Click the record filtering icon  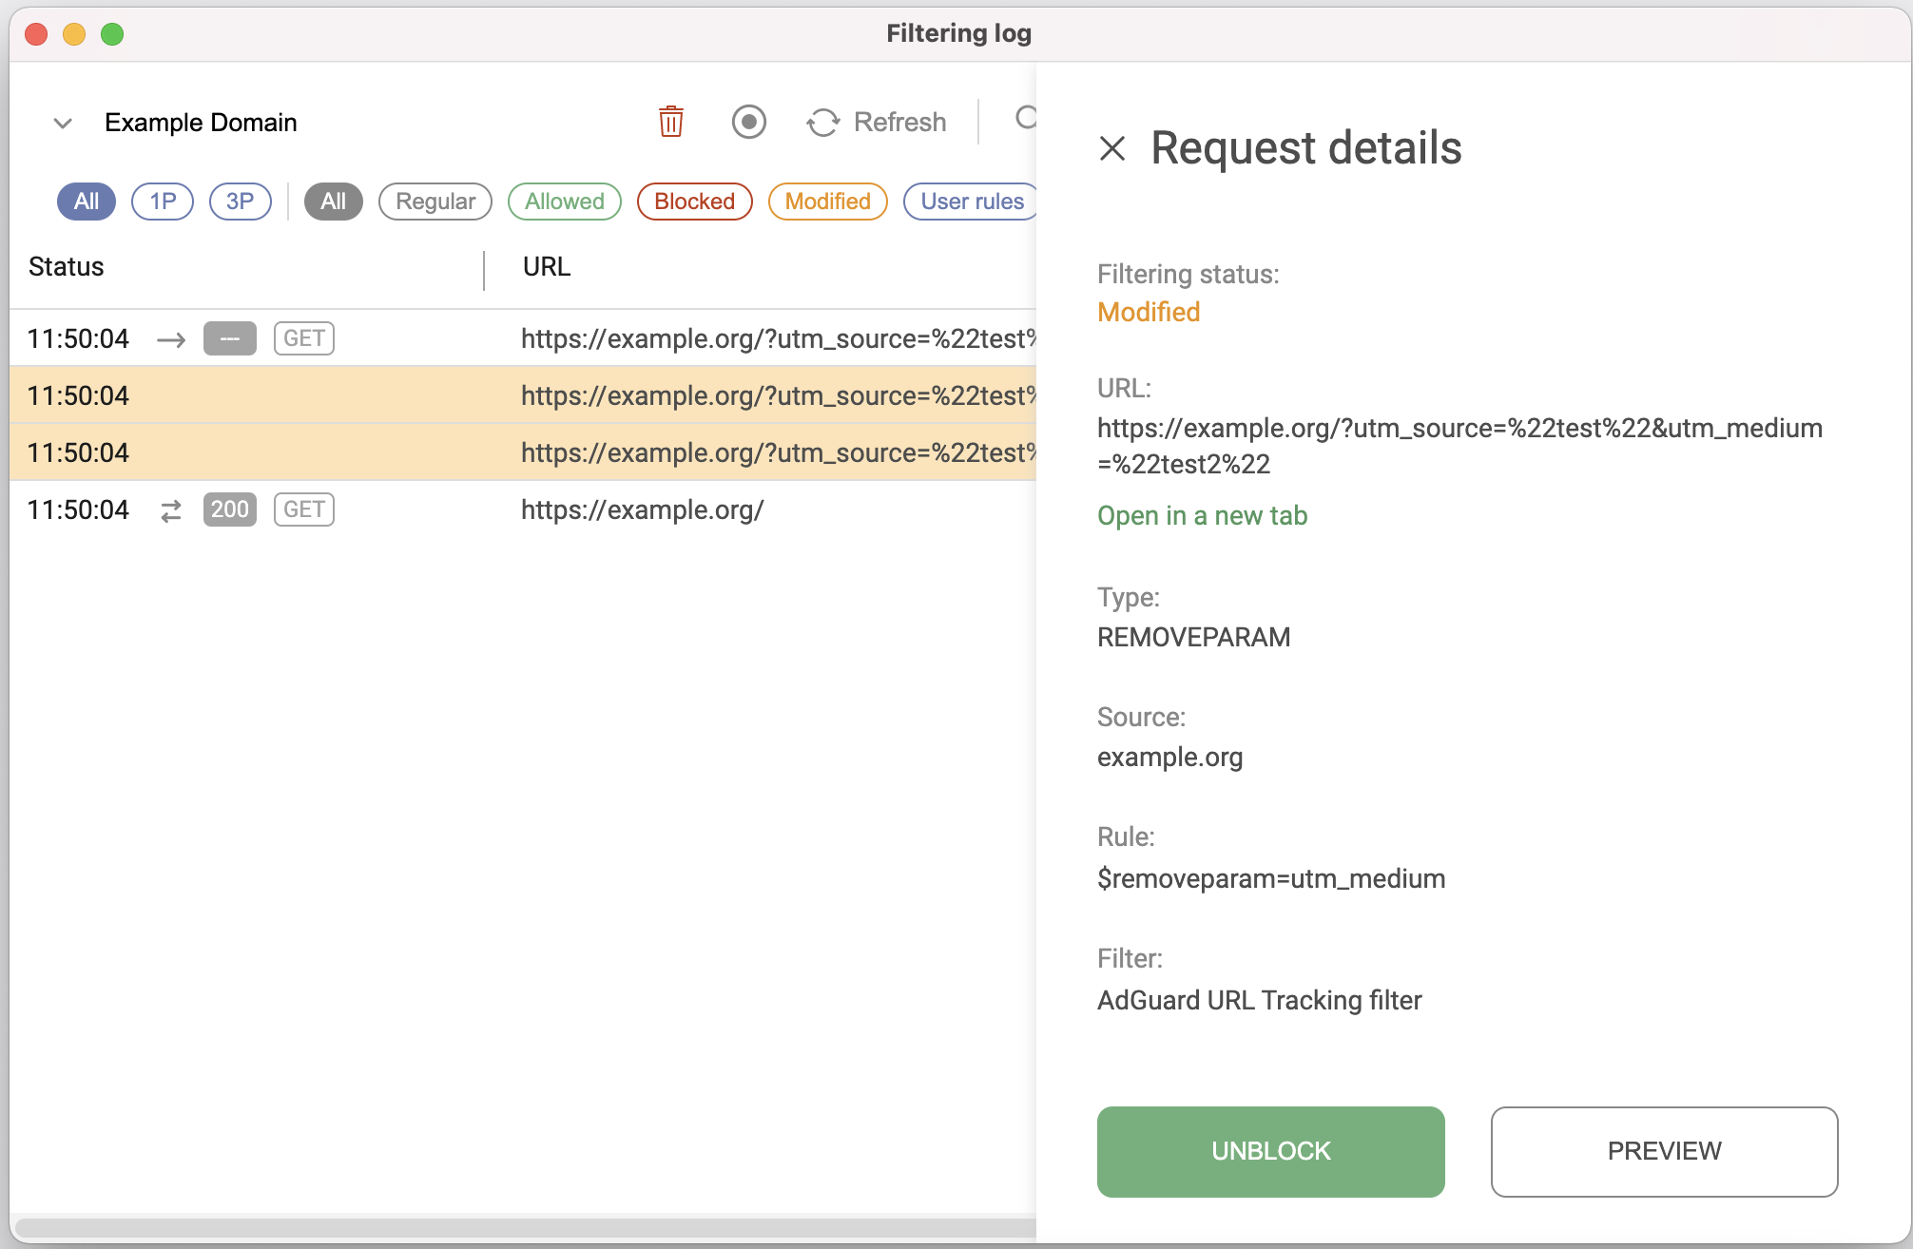[748, 122]
